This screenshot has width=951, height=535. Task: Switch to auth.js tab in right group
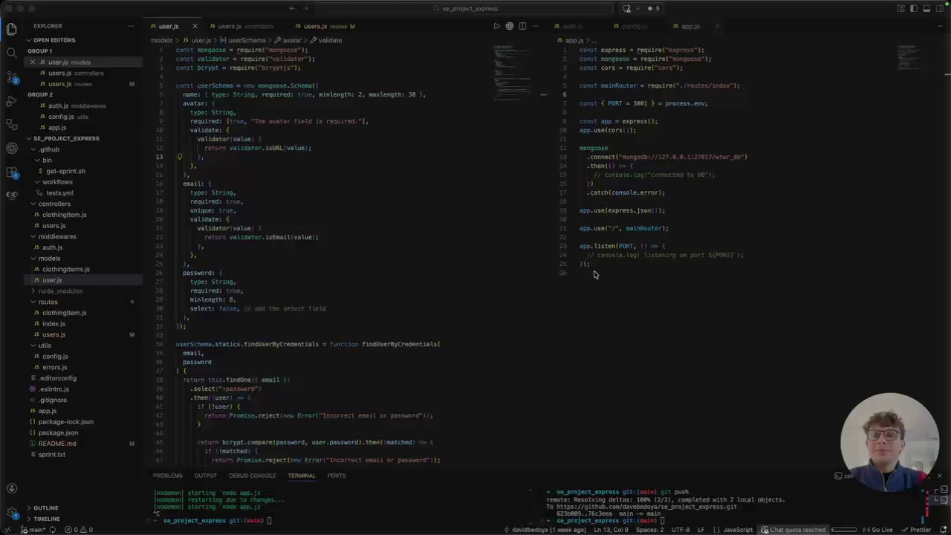[572, 26]
